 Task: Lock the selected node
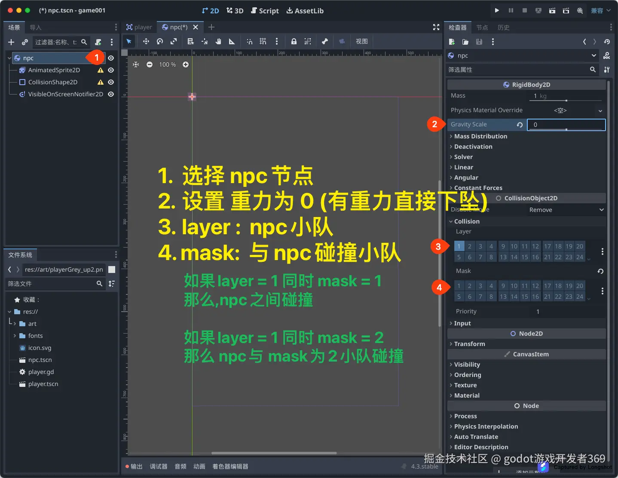coord(294,41)
